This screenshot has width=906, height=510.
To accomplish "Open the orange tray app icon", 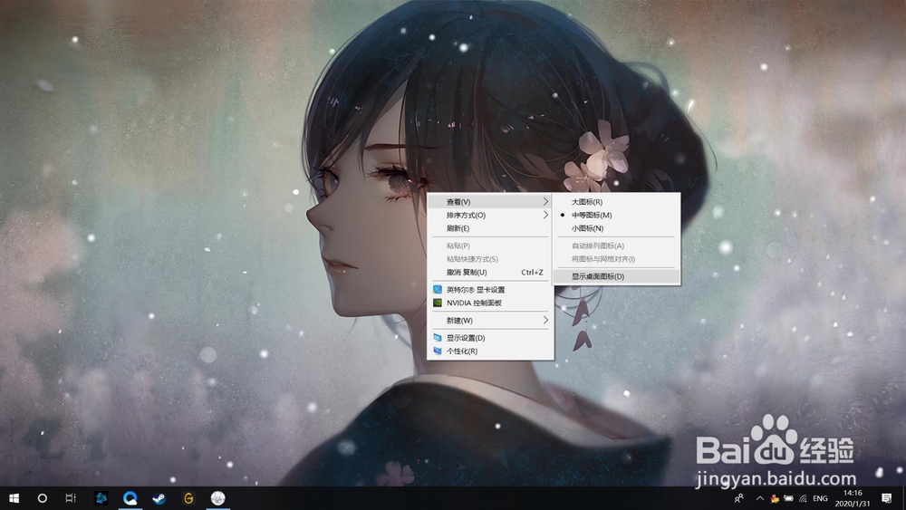I will click(775, 498).
